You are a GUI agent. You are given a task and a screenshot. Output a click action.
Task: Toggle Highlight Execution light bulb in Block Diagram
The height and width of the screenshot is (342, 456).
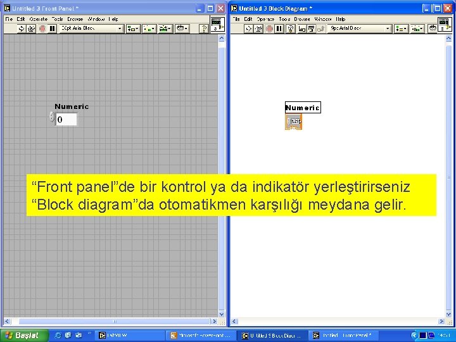point(291,28)
